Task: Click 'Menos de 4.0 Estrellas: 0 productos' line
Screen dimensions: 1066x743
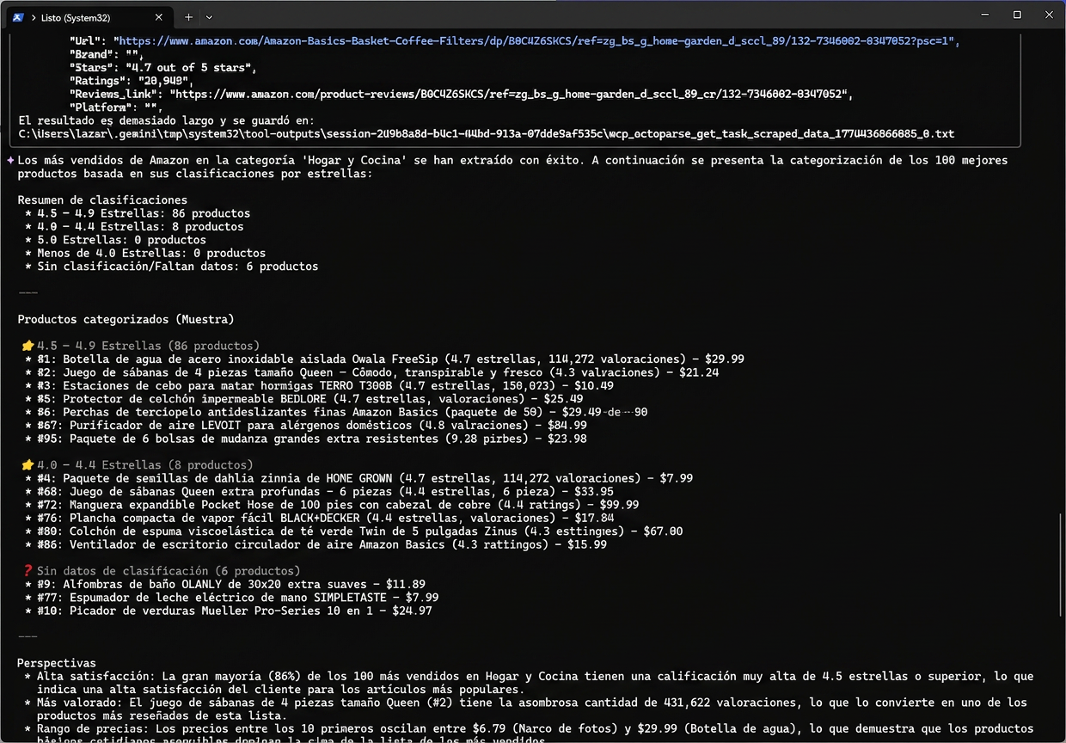Action: 145,254
